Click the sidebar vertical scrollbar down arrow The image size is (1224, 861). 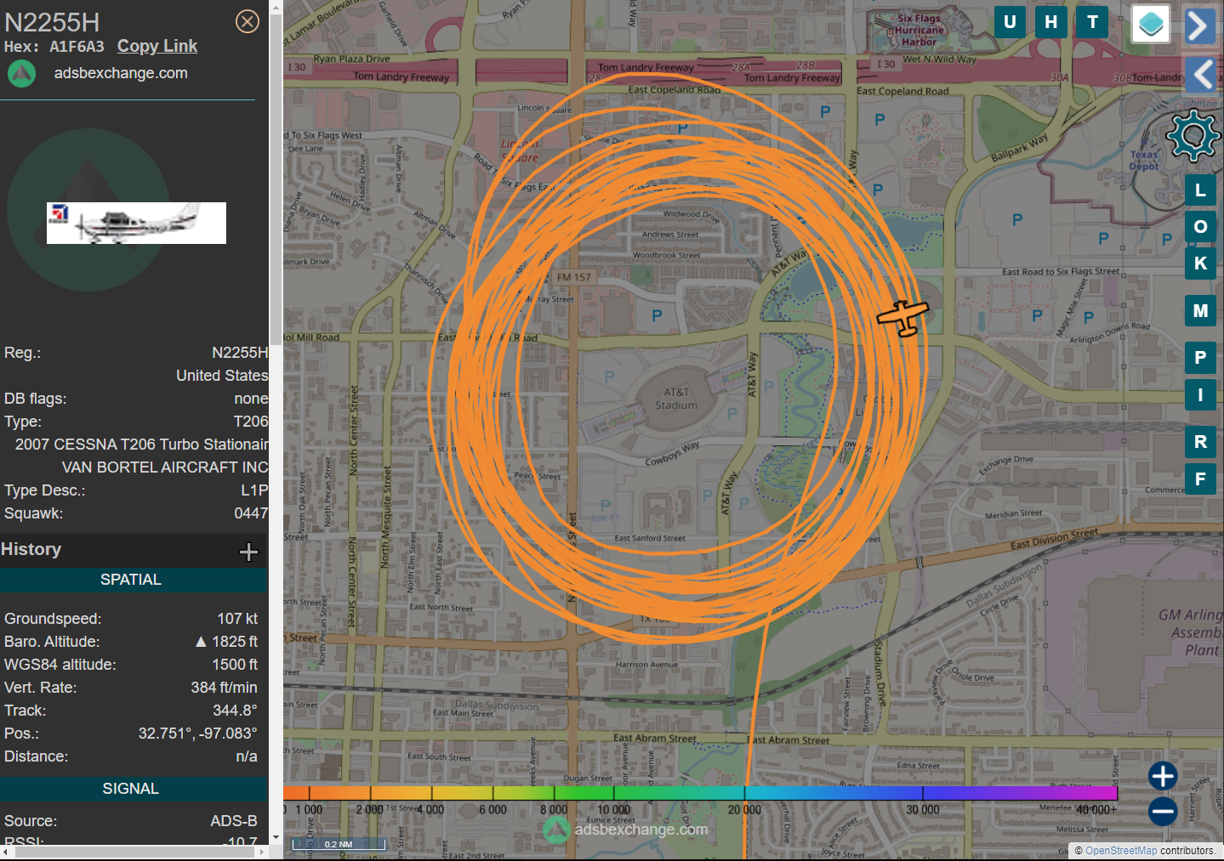pyautogui.click(x=276, y=838)
